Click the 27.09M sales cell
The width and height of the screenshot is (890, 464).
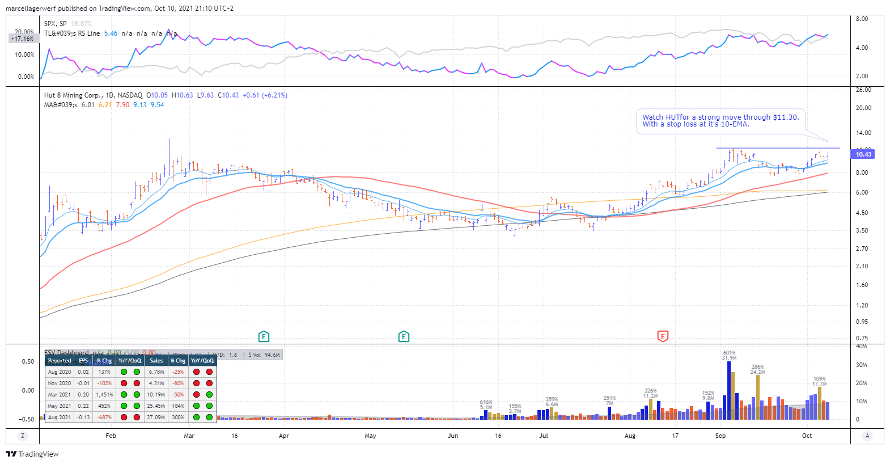(156, 417)
